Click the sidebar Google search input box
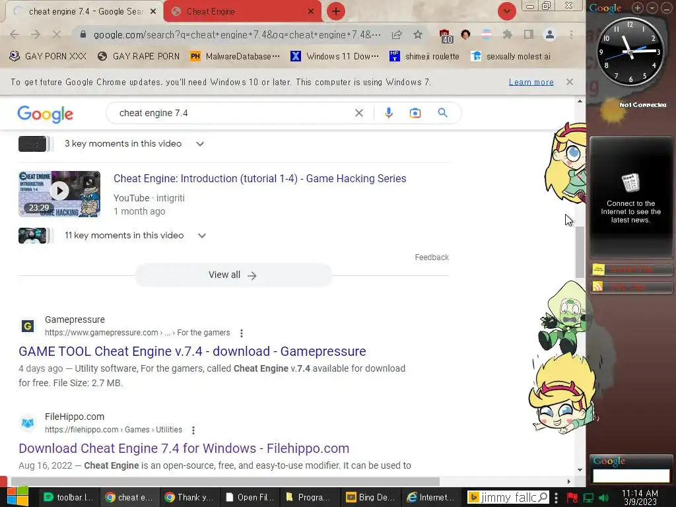 (x=631, y=476)
